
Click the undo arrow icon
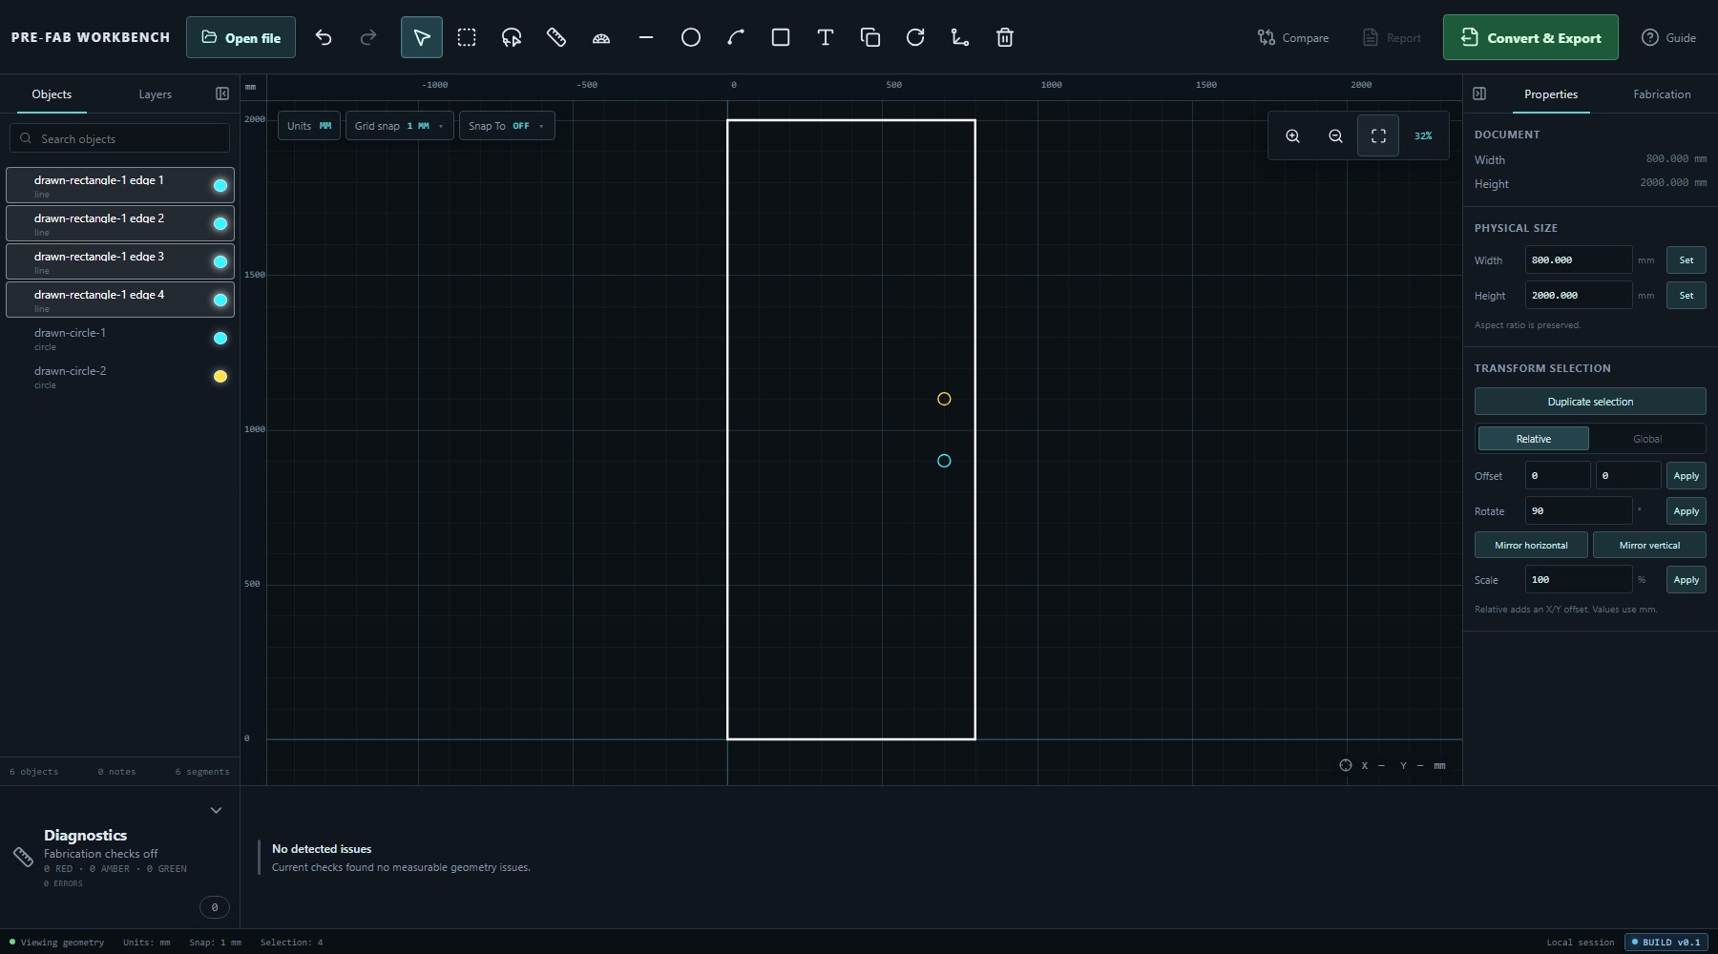click(324, 38)
